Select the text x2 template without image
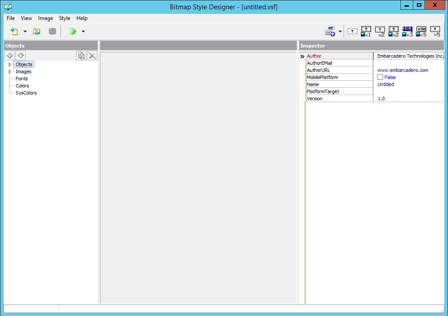Image resolution: width=448 pixels, height=316 pixels. [380, 32]
